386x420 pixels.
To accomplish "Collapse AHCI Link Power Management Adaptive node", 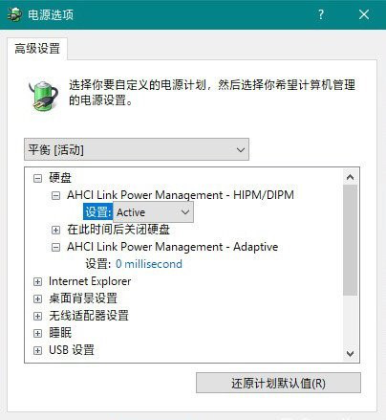I will 55,247.
